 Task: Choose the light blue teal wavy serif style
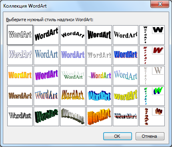point(126,75)
